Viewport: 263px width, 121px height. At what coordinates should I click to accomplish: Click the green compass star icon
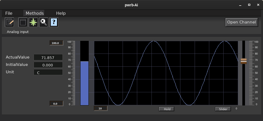pyautogui.click(x=33, y=22)
